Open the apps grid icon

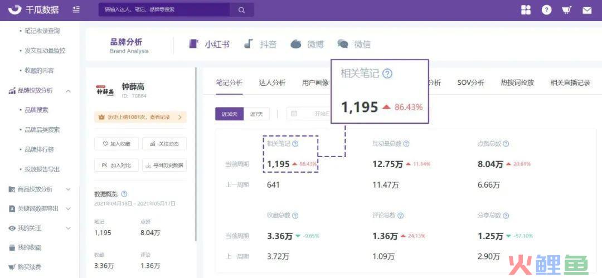[526, 10]
